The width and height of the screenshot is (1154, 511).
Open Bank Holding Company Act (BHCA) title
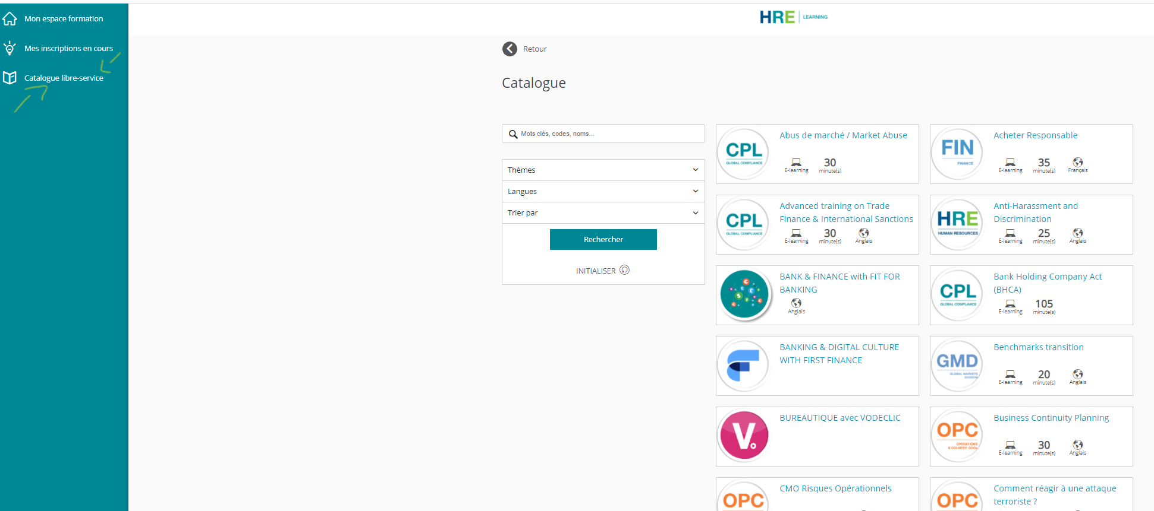(1048, 283)
